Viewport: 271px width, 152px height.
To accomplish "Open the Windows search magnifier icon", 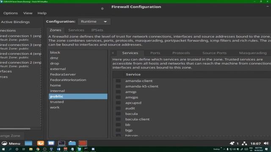I will [10, 149].
